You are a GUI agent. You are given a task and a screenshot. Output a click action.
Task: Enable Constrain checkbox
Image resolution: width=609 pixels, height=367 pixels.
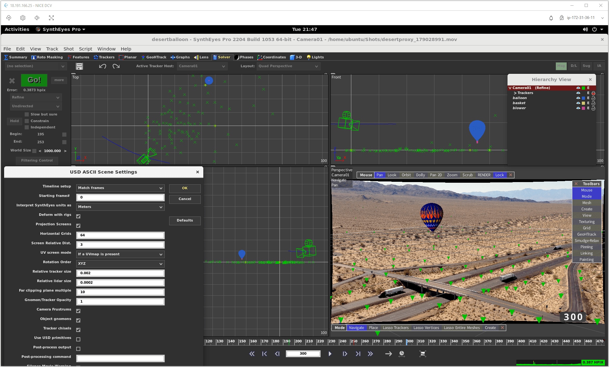pos(27,121)
